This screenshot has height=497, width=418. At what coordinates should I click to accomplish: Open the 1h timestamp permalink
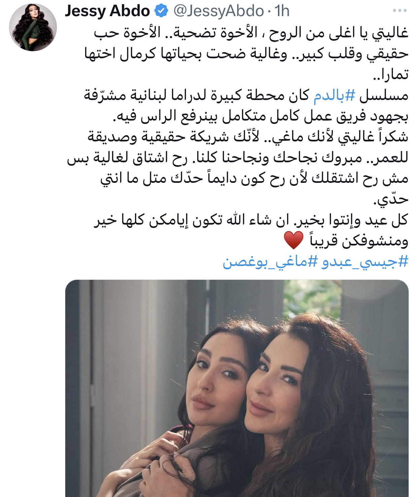(282, 11)
